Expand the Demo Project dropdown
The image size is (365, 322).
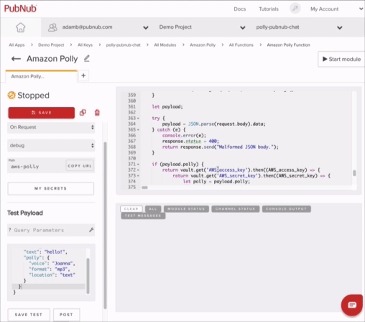[x=243, y=27]
